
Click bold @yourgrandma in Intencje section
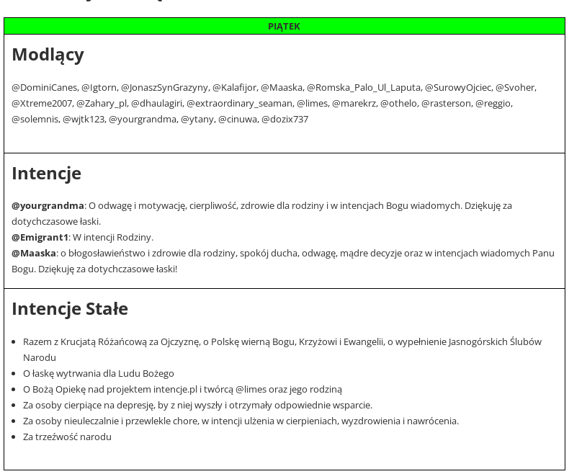[48, 205]
